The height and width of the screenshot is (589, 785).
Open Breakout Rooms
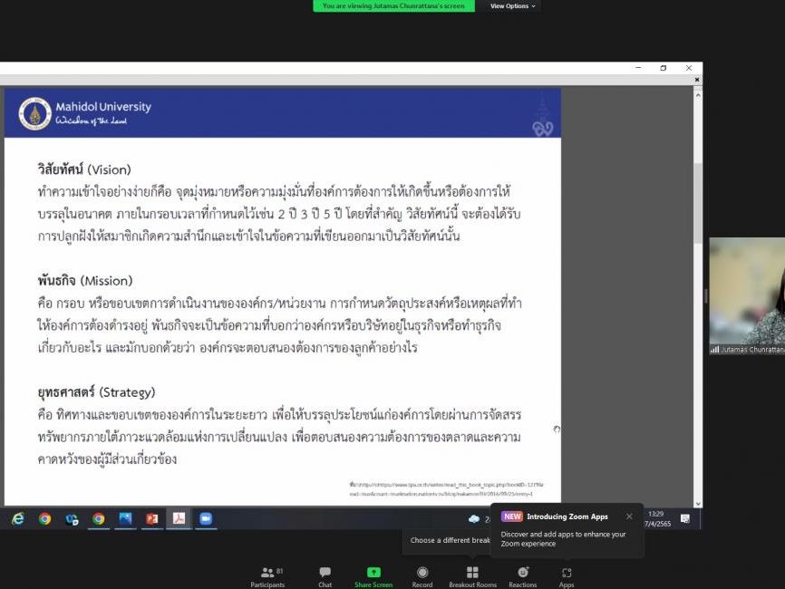click(x=472, y=576)
